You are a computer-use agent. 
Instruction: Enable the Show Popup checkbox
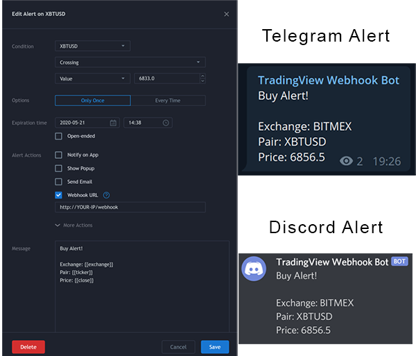(x=58, y=169)
